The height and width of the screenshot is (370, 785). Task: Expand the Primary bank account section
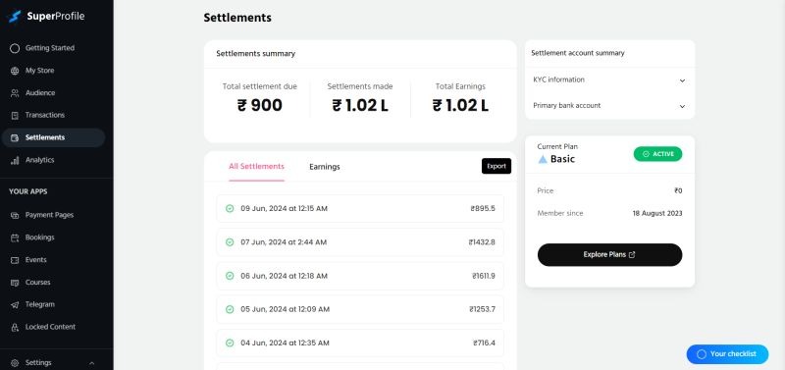(x=609, y=106)
